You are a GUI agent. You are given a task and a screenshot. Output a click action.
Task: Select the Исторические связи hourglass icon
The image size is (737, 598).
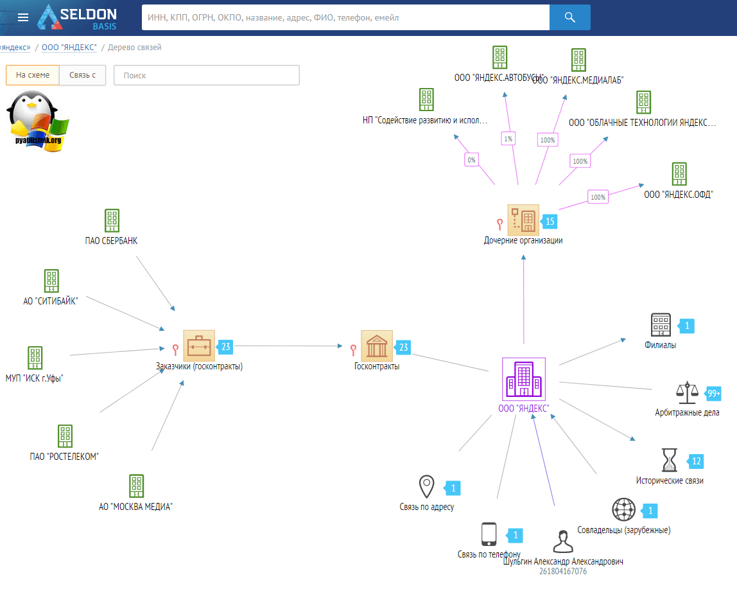[x=669, y=461]
